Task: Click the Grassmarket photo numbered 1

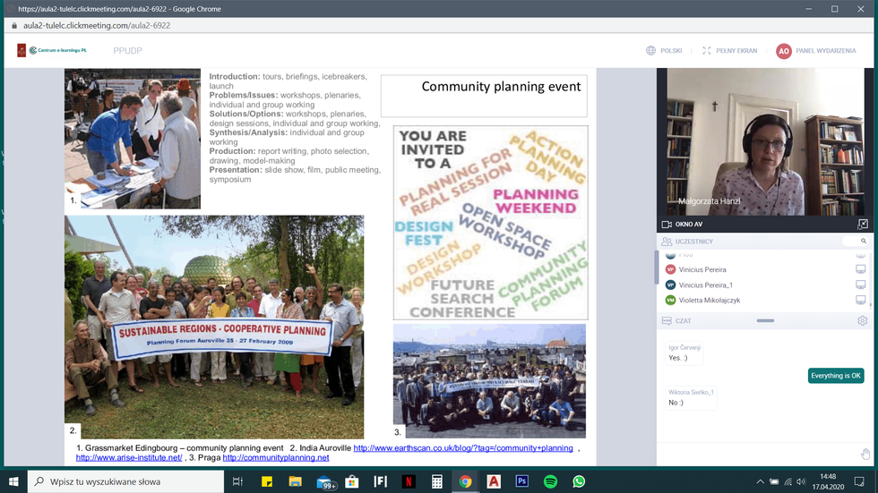Action: [x=133, y=139]
